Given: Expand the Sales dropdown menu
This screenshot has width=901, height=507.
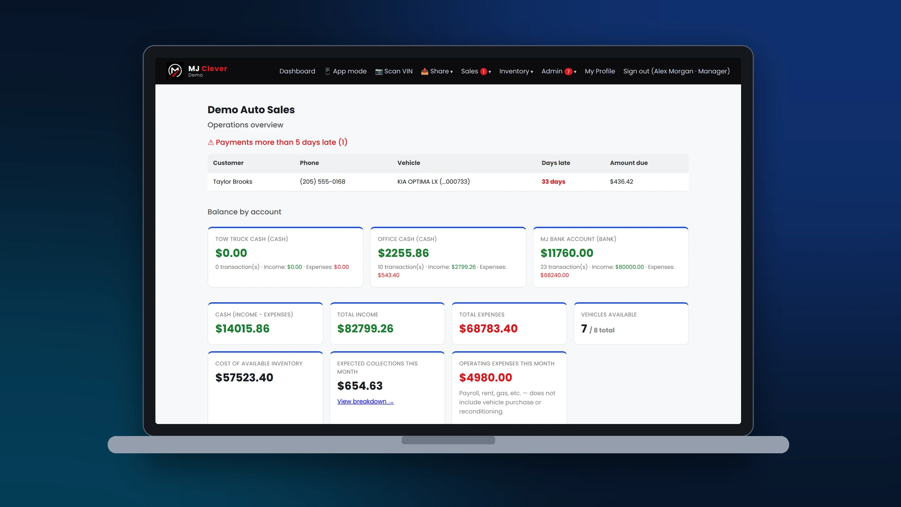Looking at the screenshot, I should coord(476,71).
